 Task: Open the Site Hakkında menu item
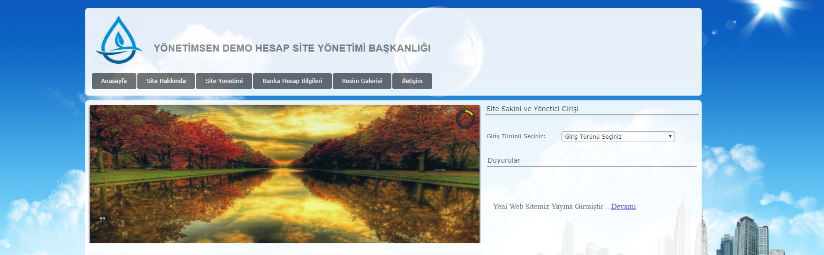(x=166, y=81)
